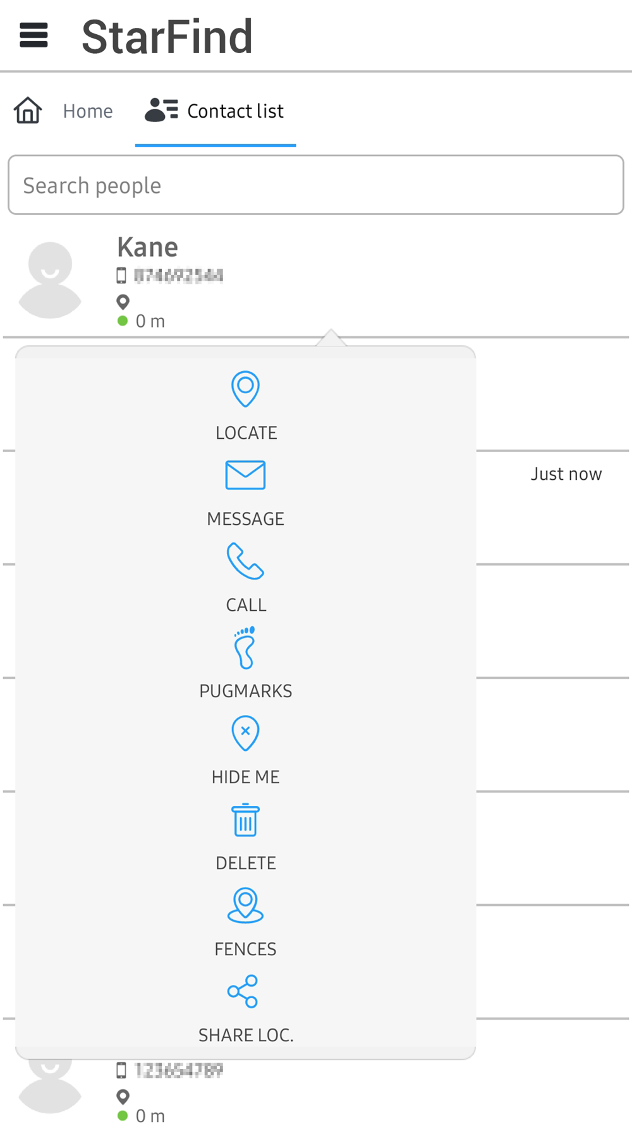Image resolution: width=632 pixels, height=1124 pixels.
Task: Open Pugmarks footprint icon
Action: [x=245, y=647]
